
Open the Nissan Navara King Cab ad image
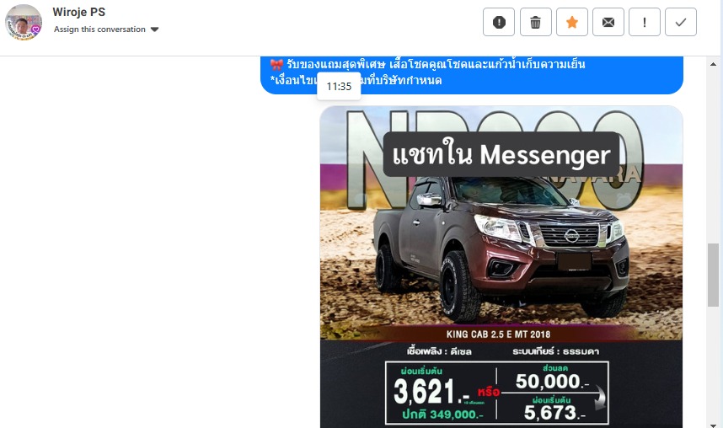pyautogui.click(x=501, y=266)
